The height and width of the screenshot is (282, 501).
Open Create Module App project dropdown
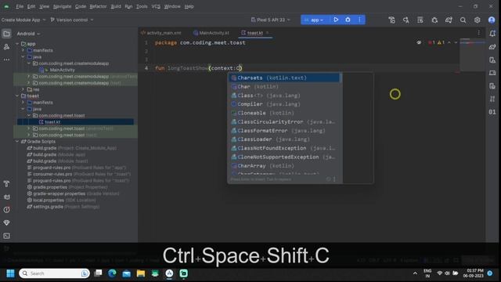[23, 20]
